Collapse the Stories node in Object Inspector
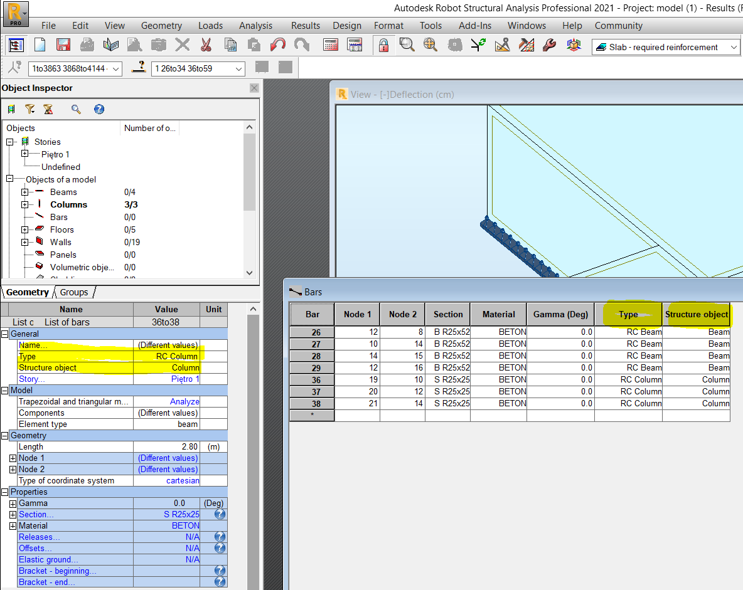 [9, 142]
